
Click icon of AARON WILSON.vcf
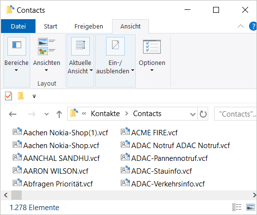(17, 170)
